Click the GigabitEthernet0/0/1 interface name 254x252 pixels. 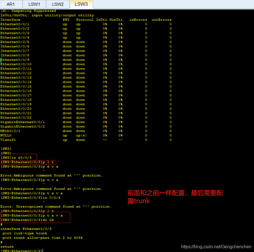tap(22, 122)
